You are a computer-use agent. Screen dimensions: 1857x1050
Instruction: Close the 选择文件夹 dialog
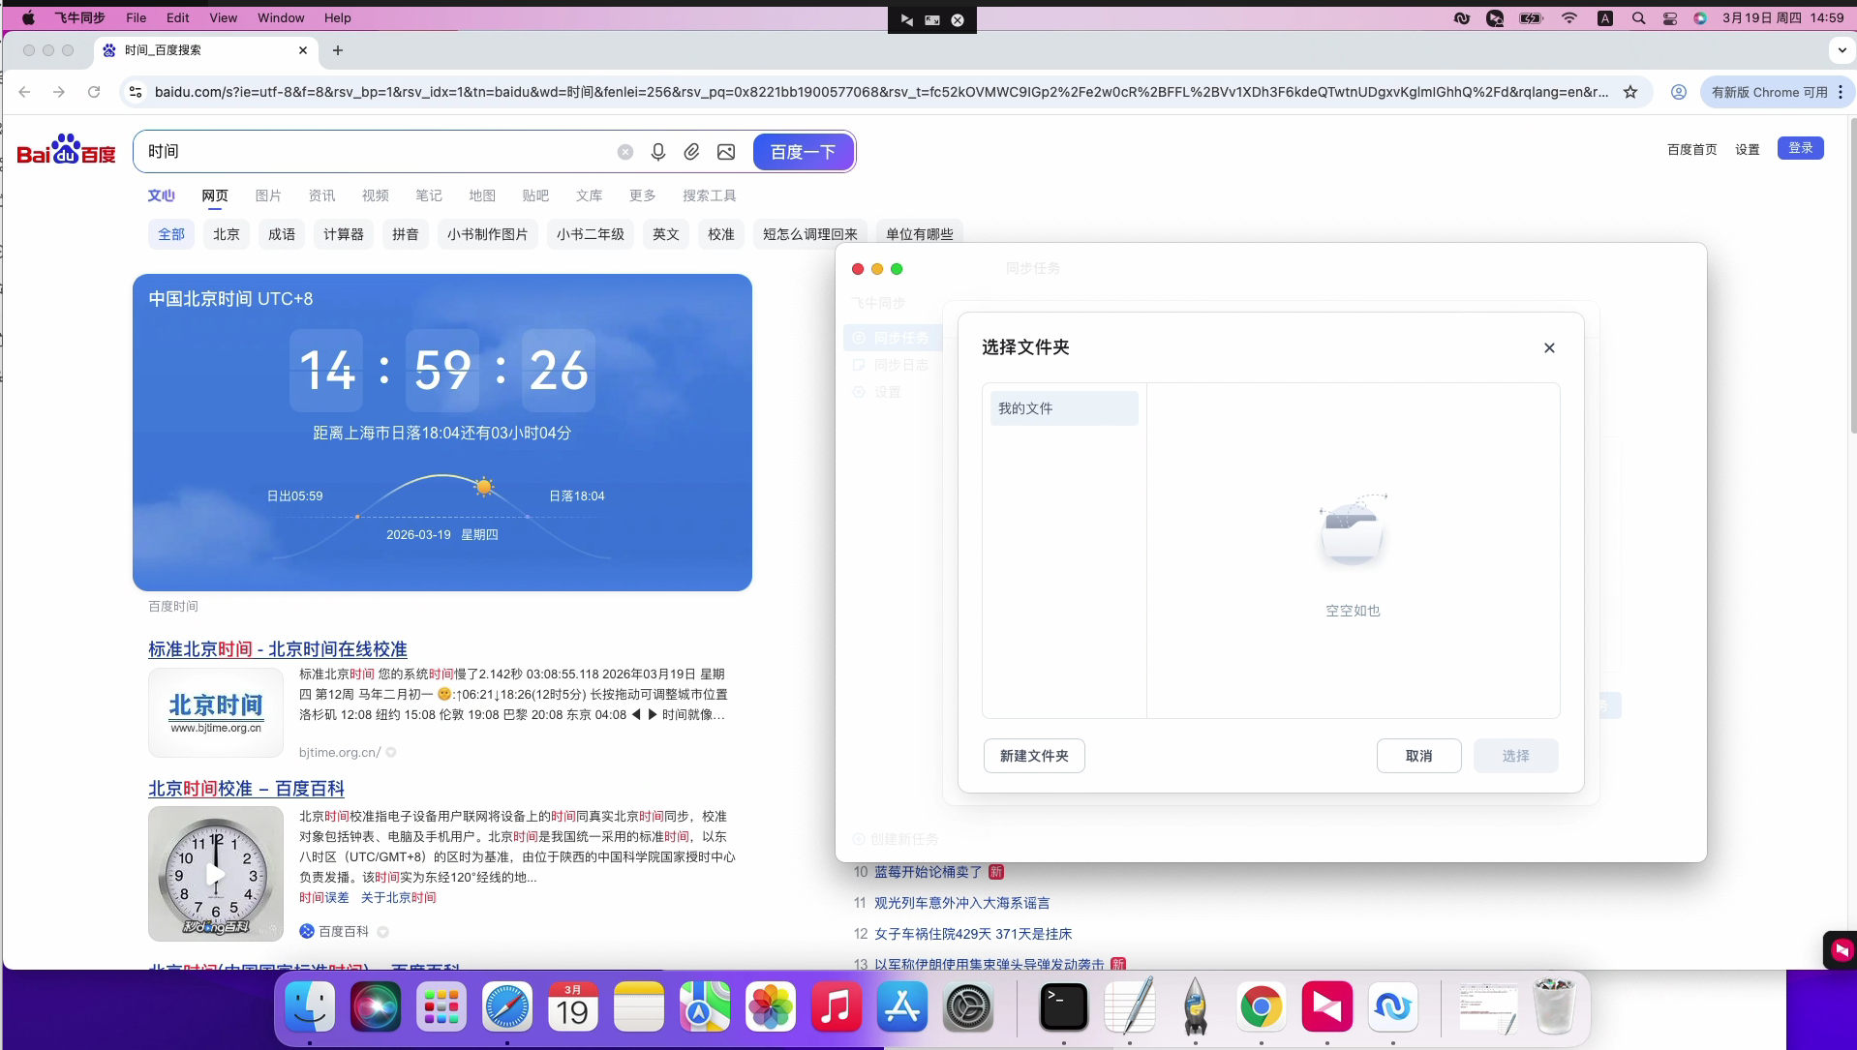pyautogui.click(x=1549, y=347)
